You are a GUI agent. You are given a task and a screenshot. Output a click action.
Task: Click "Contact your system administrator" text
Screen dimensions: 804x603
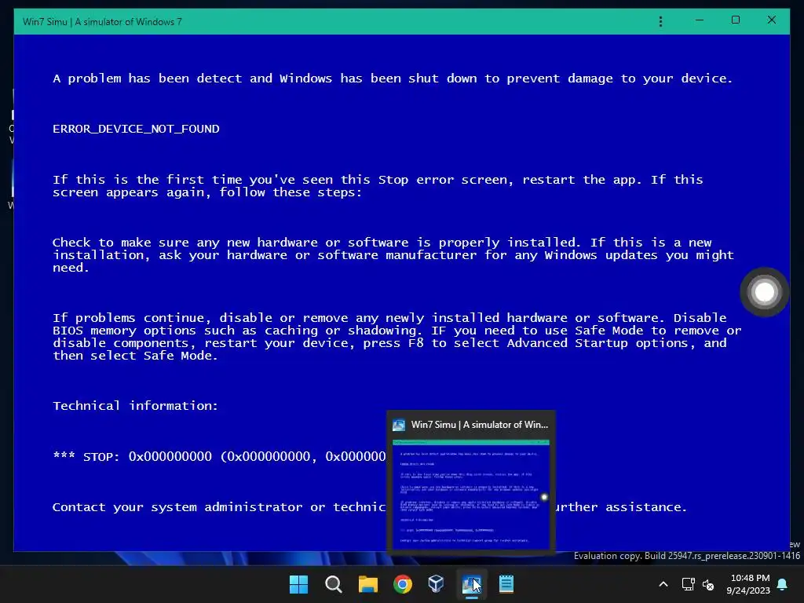coord(177,507)
